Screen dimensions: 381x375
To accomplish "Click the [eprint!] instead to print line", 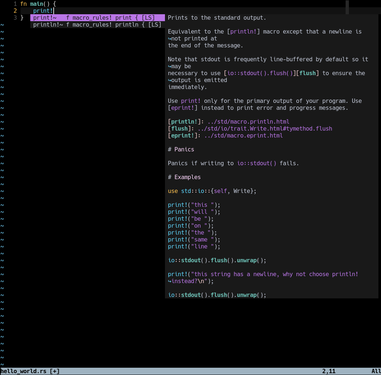I will tap(258, 108).
